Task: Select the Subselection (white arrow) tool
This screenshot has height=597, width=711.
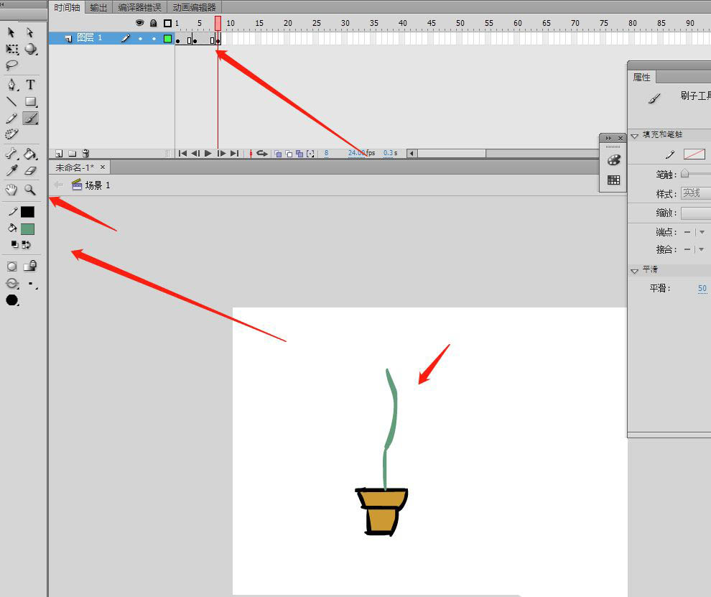Action: pos(30,32)
